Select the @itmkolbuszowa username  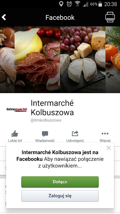click(x=46, y=120)
